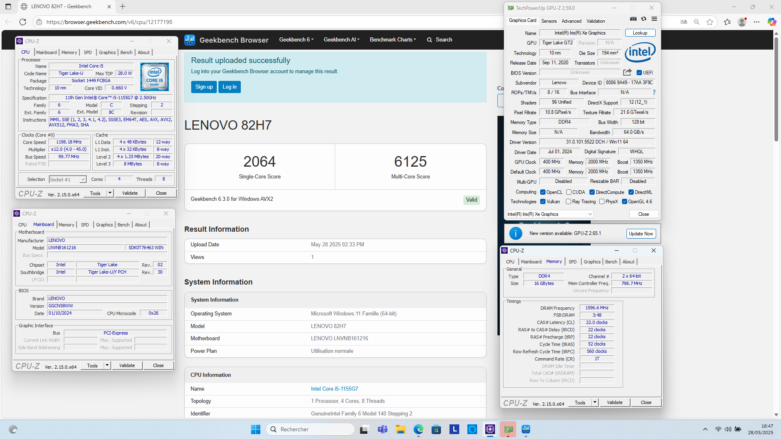Click the Intel Core i5 logo in CPU-Z
This screenshot has height=439, width=781.
(155, 77)
